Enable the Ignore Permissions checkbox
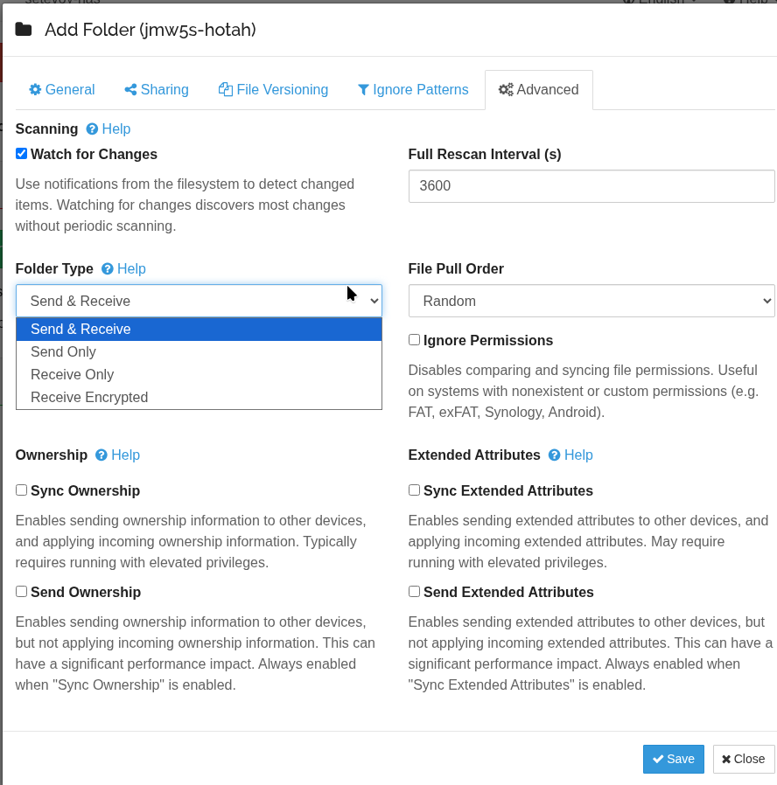777x785 pixels. click(x=415, y=340)
